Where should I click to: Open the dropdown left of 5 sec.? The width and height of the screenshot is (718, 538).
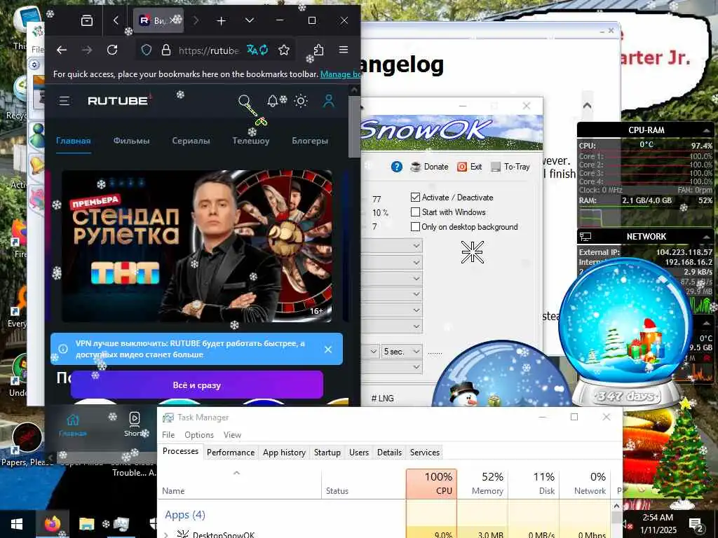[371, 352]
